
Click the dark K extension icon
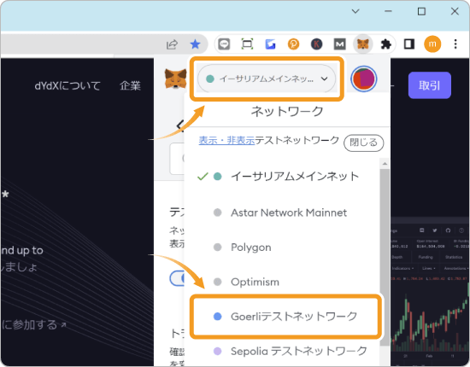coord(316,44)
